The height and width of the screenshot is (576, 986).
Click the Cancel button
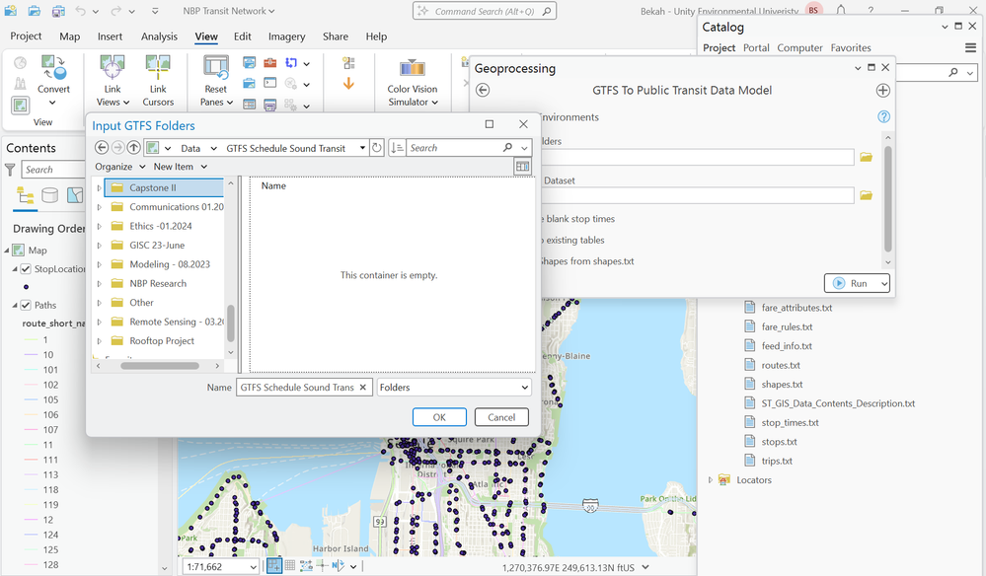coord(501,417)
